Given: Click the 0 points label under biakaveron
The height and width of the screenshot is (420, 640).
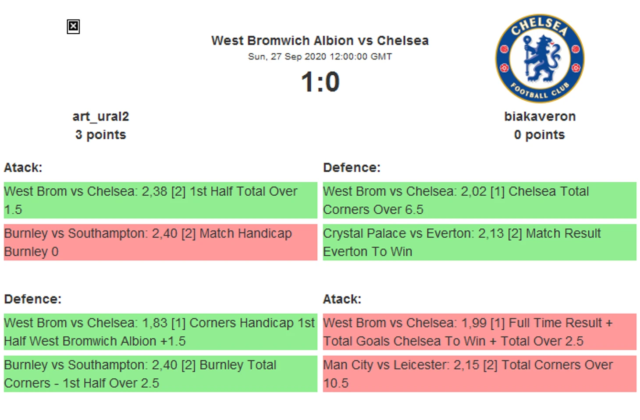Looking at the screenshot, I should tap(540, 134).
